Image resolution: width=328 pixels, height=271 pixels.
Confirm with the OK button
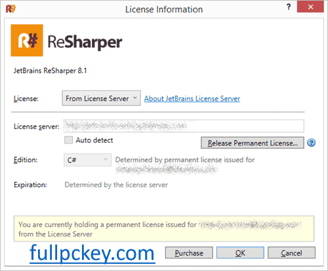240,253
